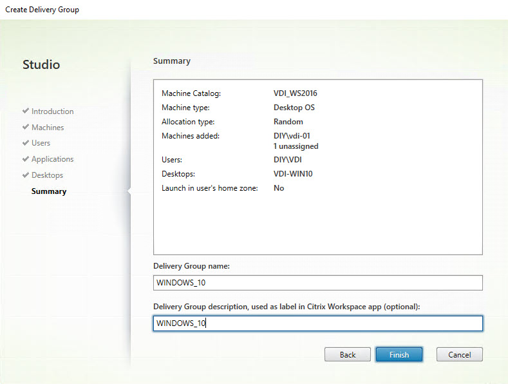Click Finish to create the delivery group
Image resolution: width=508 pixels, height=384 pixels.
399,354
